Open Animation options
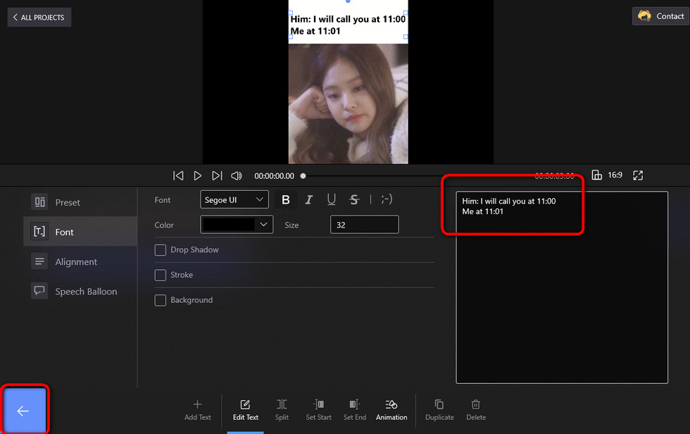Image resolution: width=690 pixels, height=434 pixels. tap(391, 410)
